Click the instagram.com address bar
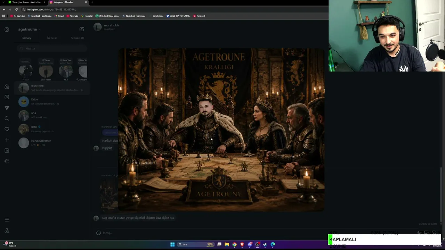445x250 pixels. point(174,9)
